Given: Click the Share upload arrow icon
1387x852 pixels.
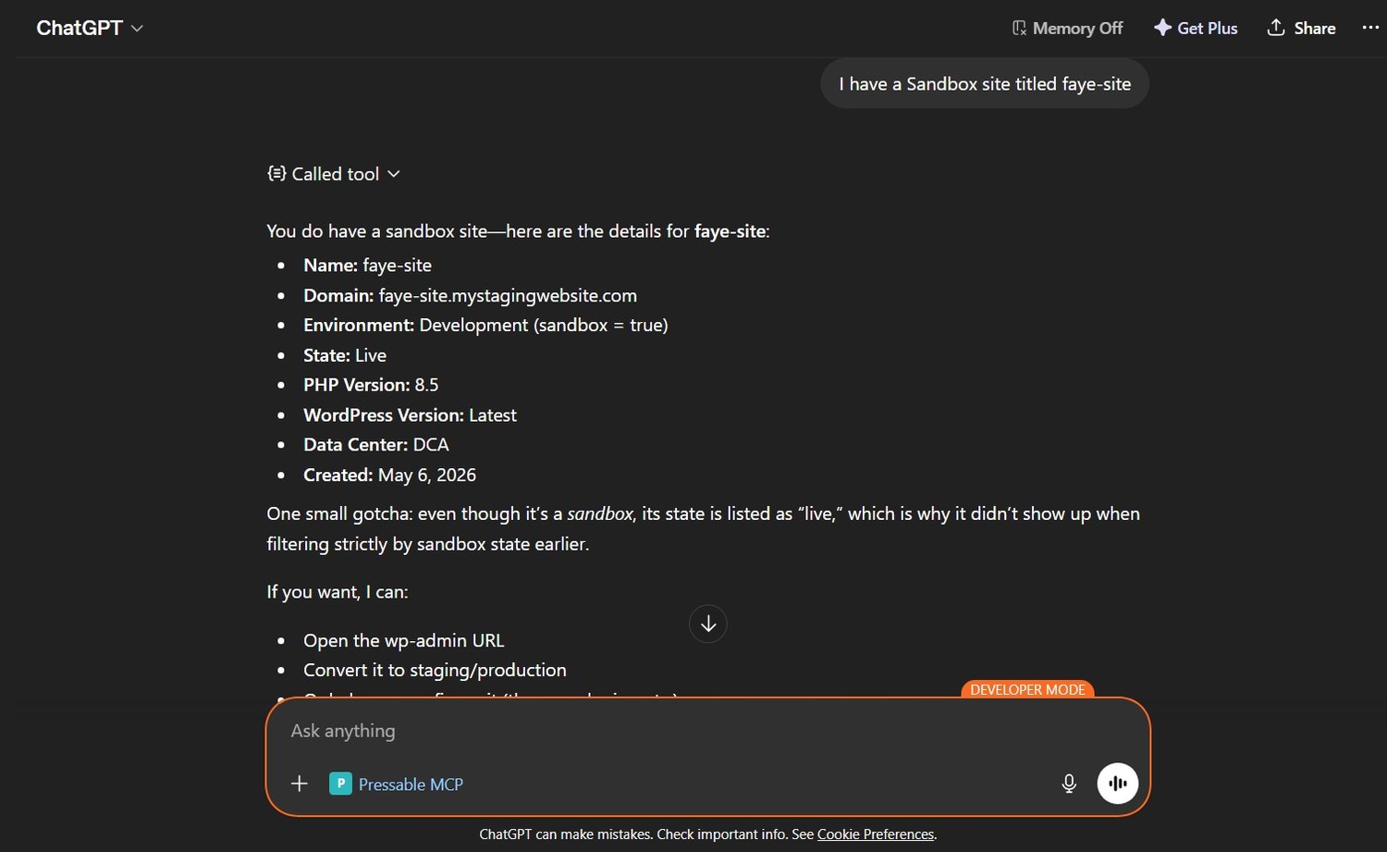Looking at the screenshot, I should [1276, 28].
